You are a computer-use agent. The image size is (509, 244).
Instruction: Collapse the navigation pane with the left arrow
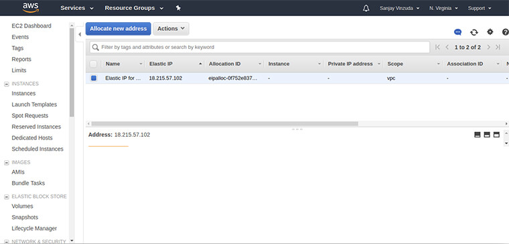click(80, 34)
